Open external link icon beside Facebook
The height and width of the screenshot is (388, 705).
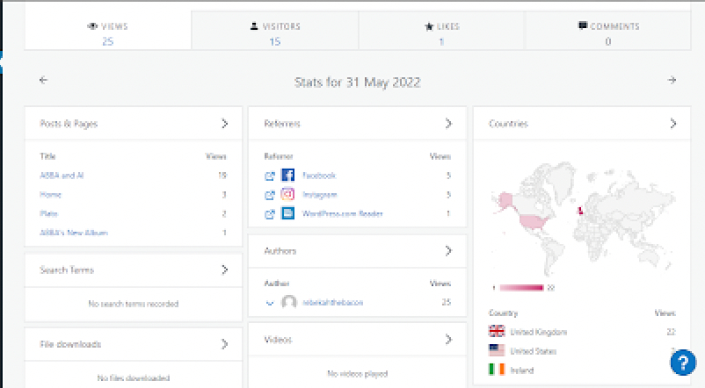pyautogui.click(x=270, y=176)
